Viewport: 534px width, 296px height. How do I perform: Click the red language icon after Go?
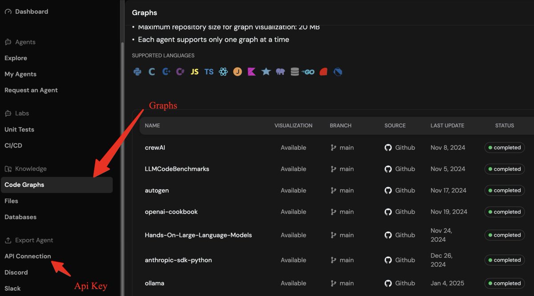324,72
